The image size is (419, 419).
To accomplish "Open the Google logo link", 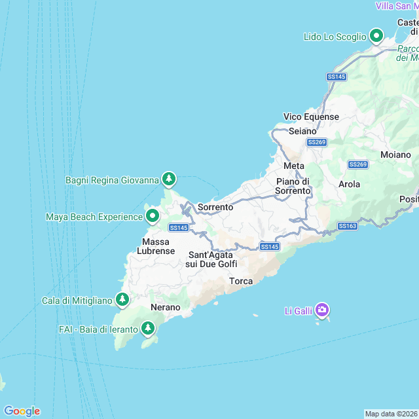I will pyautogui.click(x=22, y=411).
